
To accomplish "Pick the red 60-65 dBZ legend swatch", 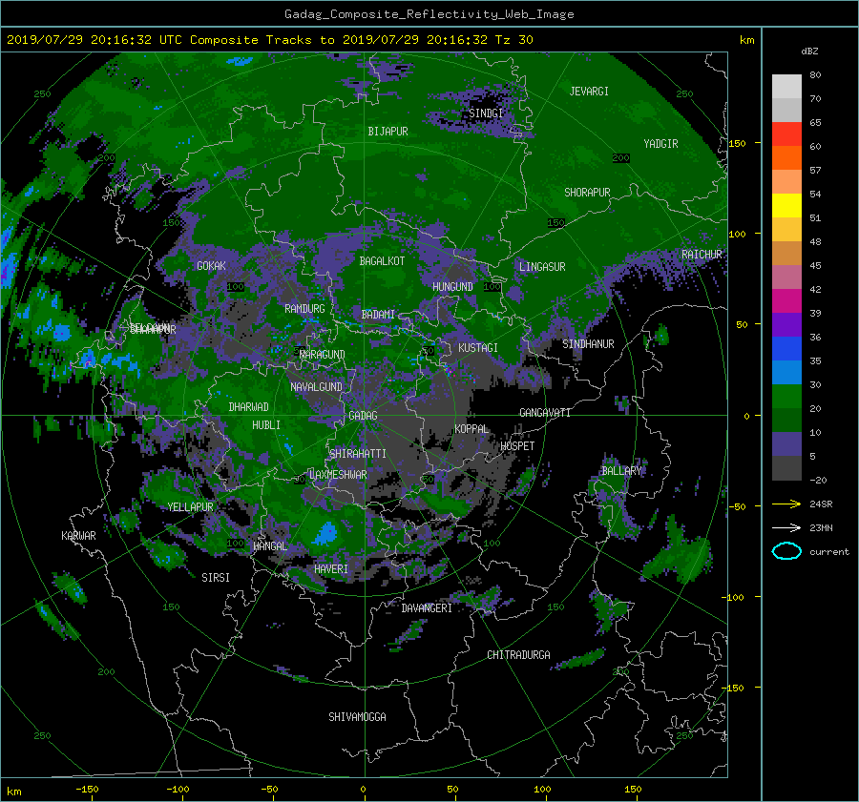I will click(x=786, y=134).
